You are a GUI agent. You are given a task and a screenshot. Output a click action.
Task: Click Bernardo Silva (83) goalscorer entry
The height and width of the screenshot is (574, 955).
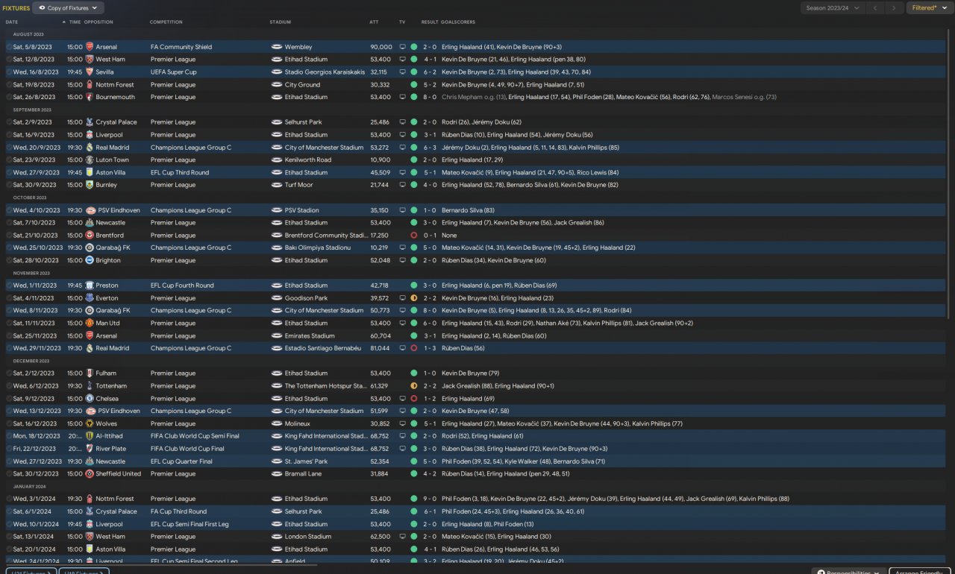click(x=468, y=210)
